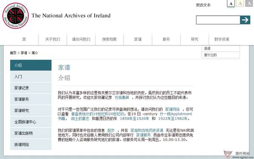Click the 介绍 content heading
The width and height of the screenshot is (254, 159).
(x=64, y=78)
